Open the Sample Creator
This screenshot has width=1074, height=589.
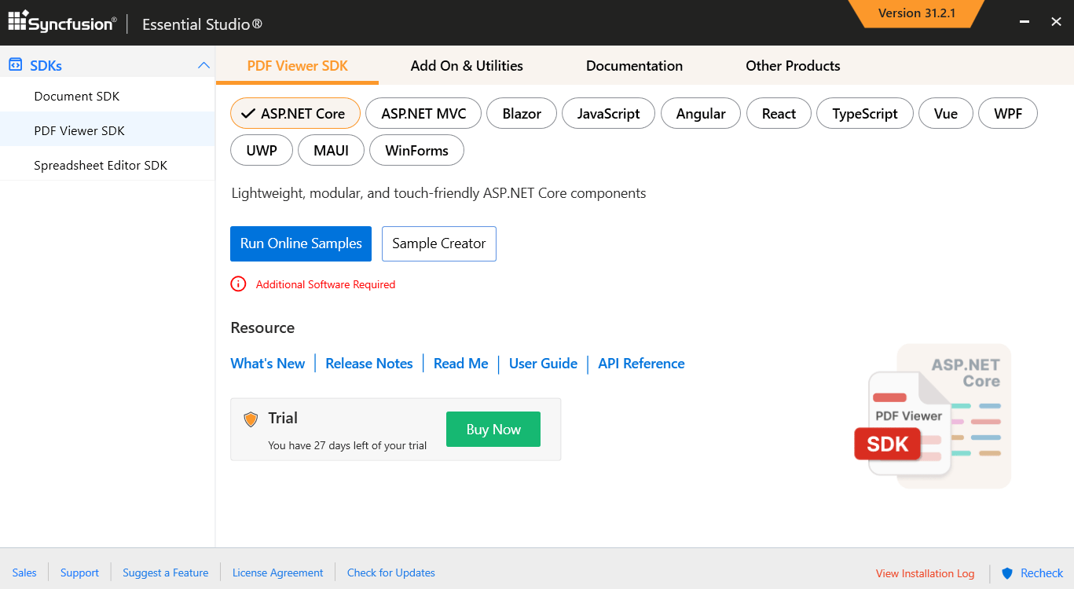pos(438,243)
